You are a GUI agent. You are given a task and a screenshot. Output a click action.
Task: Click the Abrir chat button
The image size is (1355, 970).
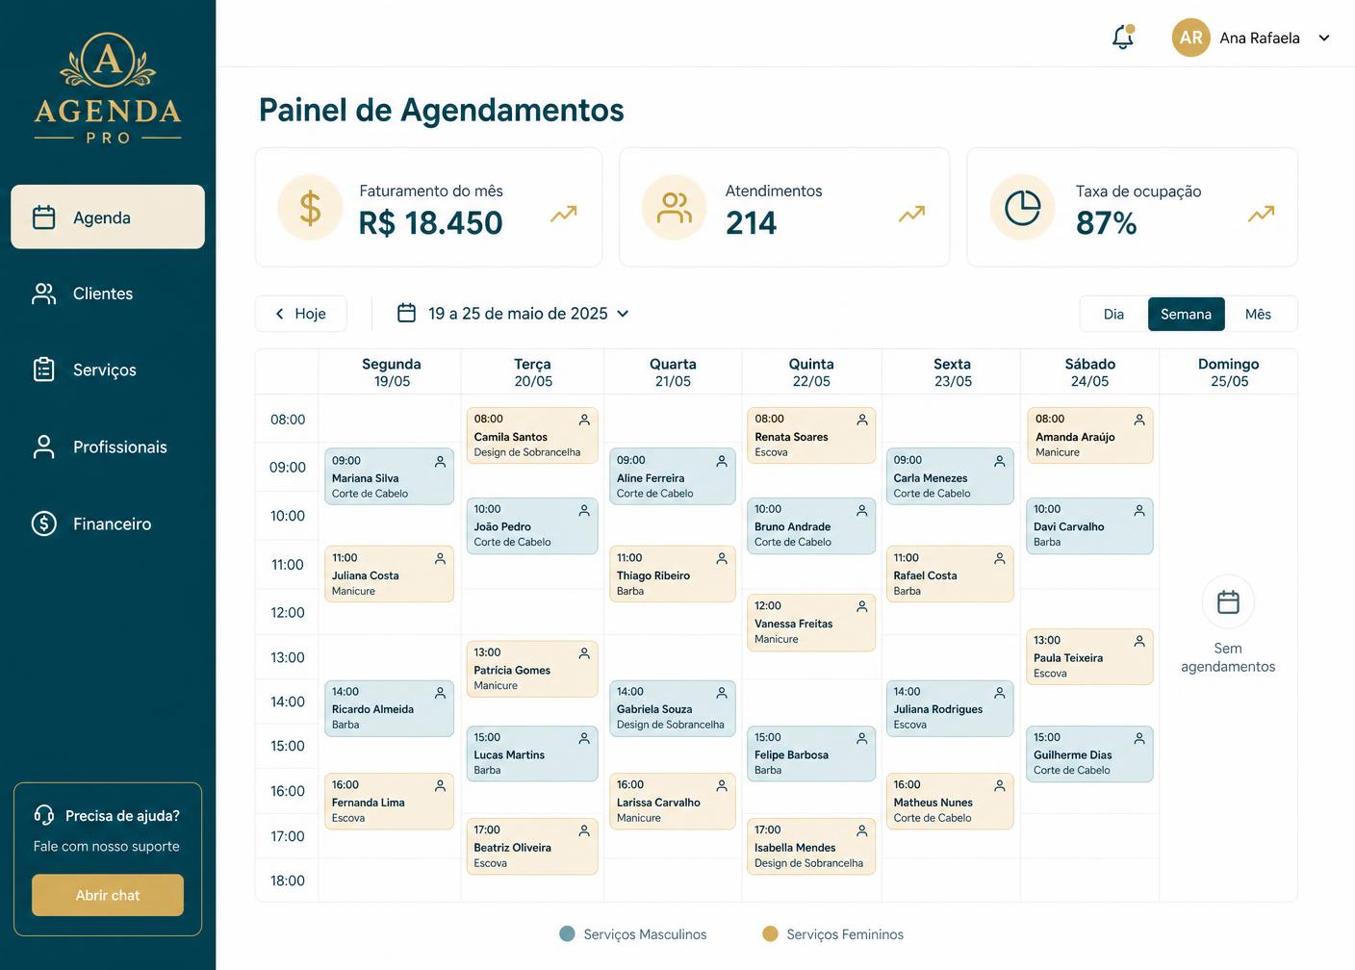click(108, 895)
